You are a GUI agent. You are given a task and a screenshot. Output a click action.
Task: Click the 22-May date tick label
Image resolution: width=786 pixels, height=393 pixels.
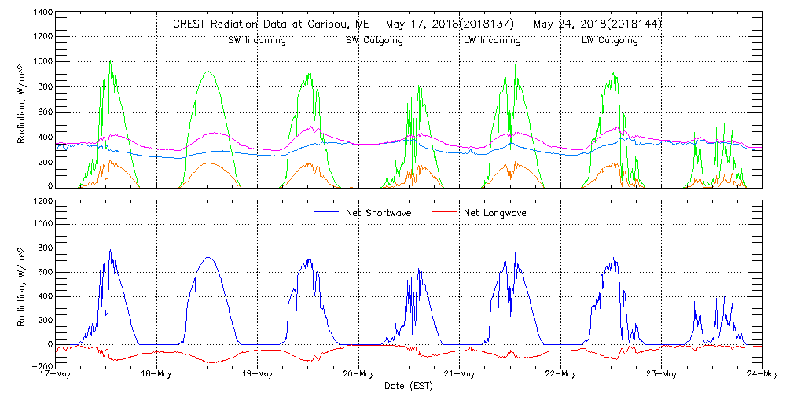tap(560, 374)
